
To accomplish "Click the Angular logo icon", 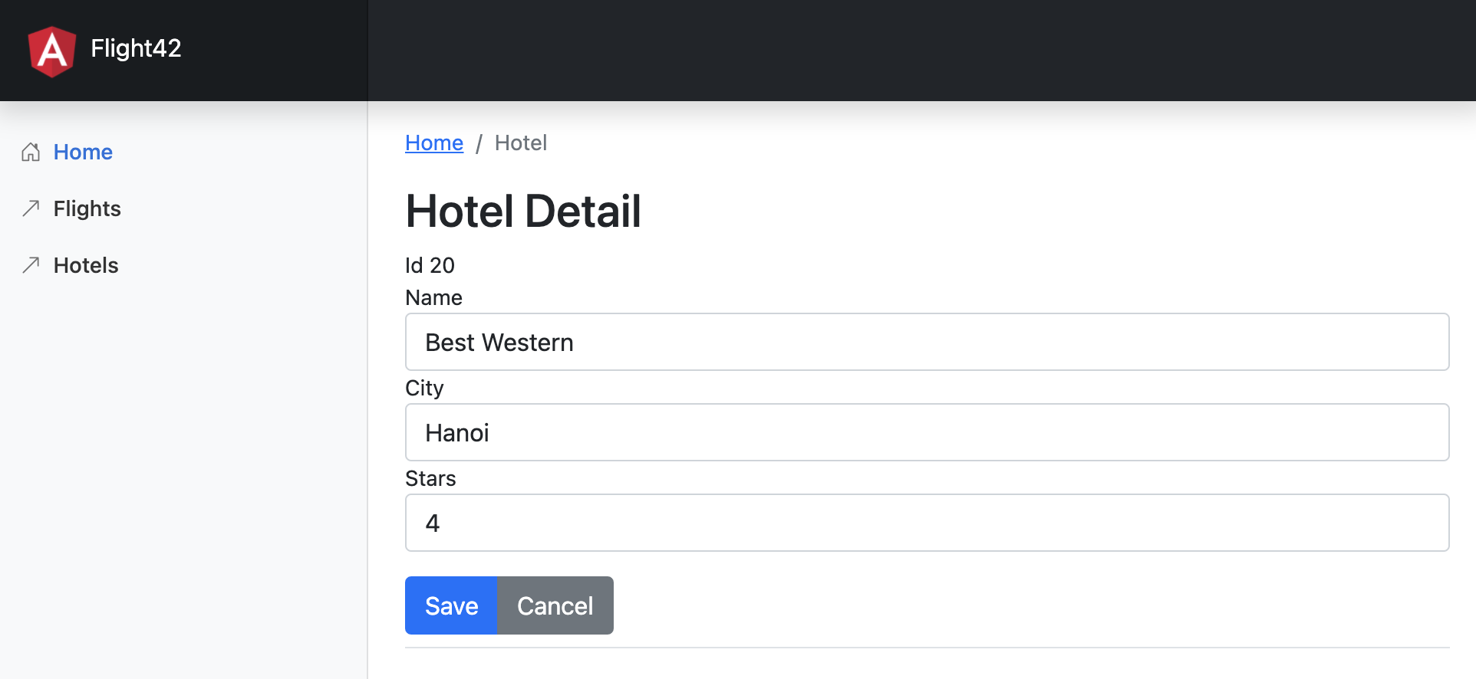I will tap(51, 51).
